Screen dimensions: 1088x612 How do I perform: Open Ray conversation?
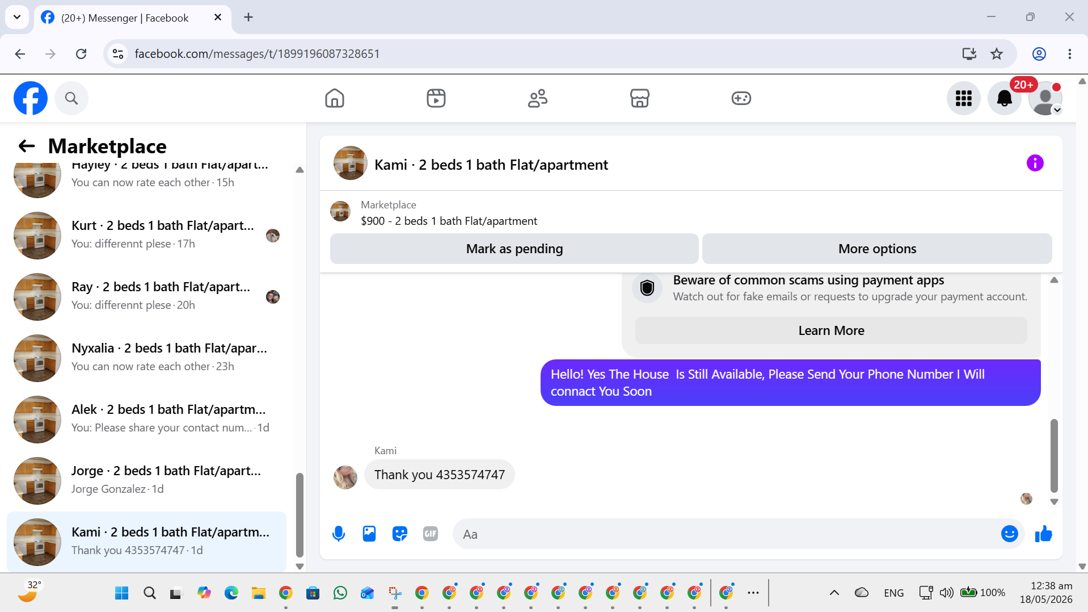pyautogui.click(x=146, y=296)
